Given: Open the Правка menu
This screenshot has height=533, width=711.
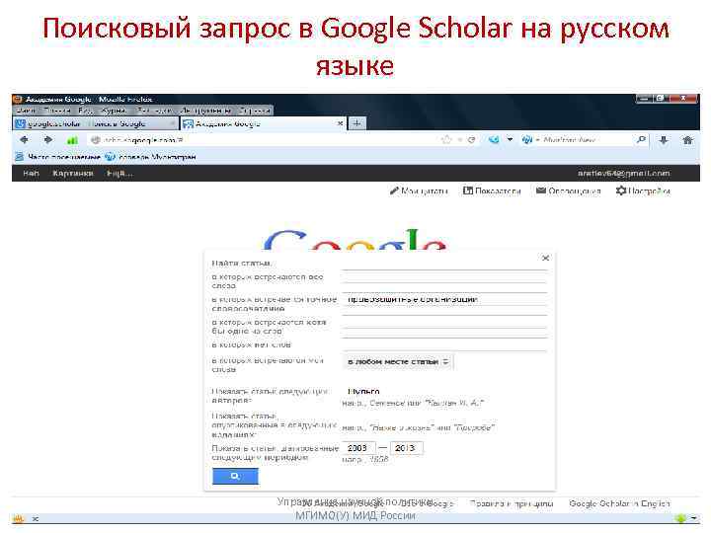Looking at the screenshot, I should click(56, 111).
